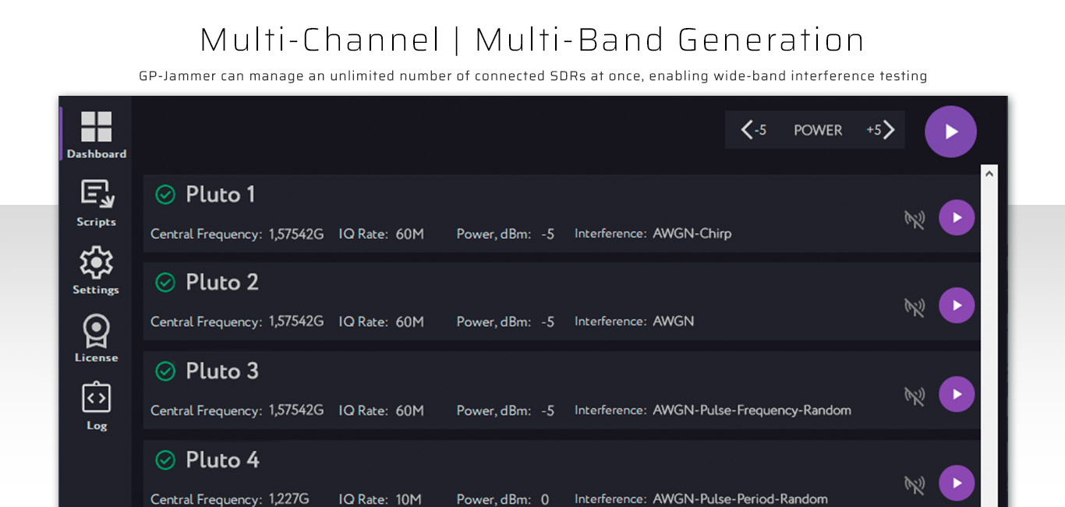
Task: Toggle Pluto 2 antenna mute icon
Action: pos(914,307)
